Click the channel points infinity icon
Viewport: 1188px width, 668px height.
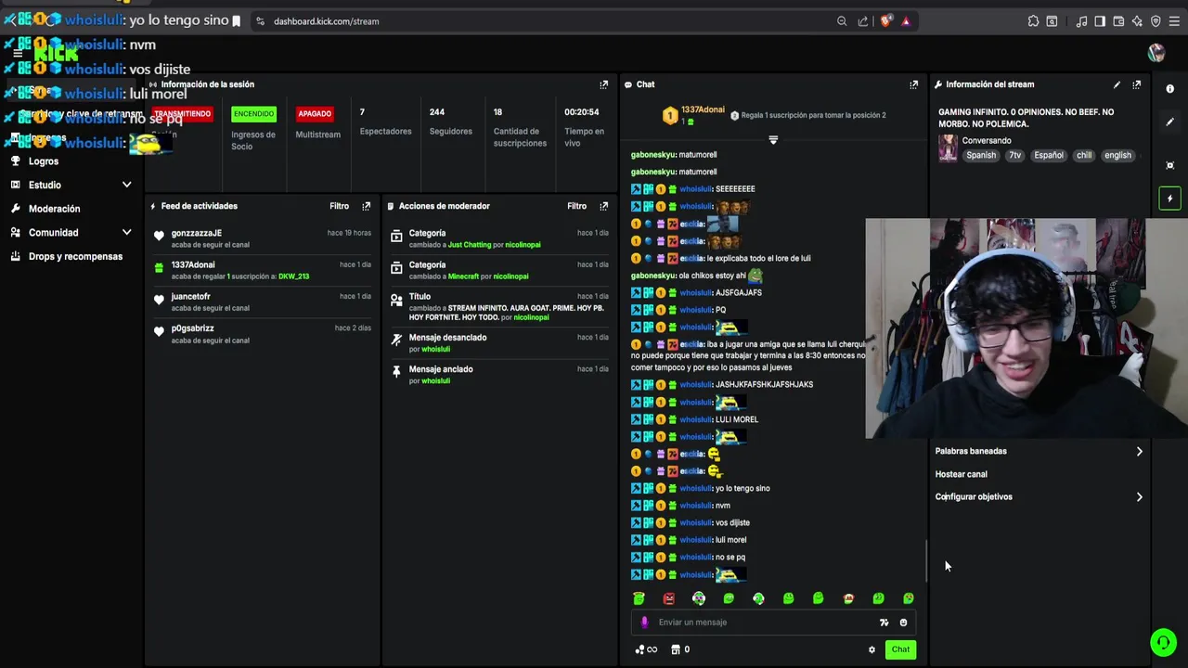[646, 649]
